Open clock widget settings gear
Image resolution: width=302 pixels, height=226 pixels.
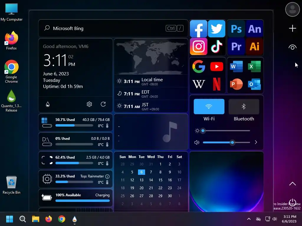(89, 104)
